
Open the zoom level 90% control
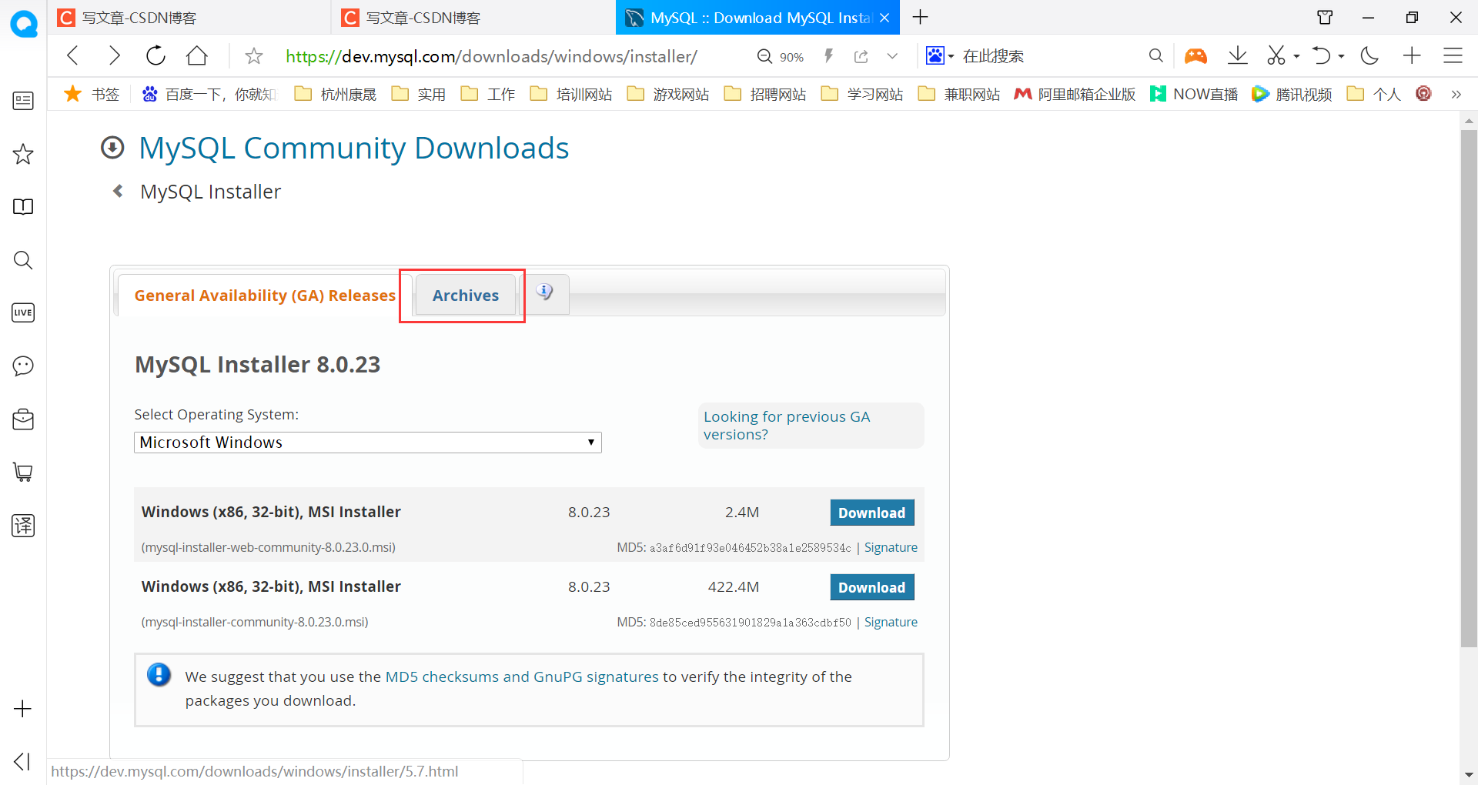click(781, 56)
